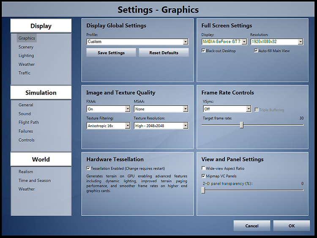The height and width of the screenshot is (238, 317).
Task: Open the VSync dropdown showing Off
Action: 227,109
